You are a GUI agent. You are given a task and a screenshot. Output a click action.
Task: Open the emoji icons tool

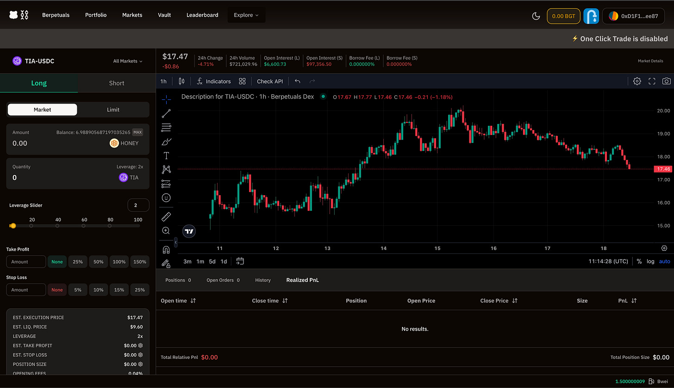pos(166,198)
